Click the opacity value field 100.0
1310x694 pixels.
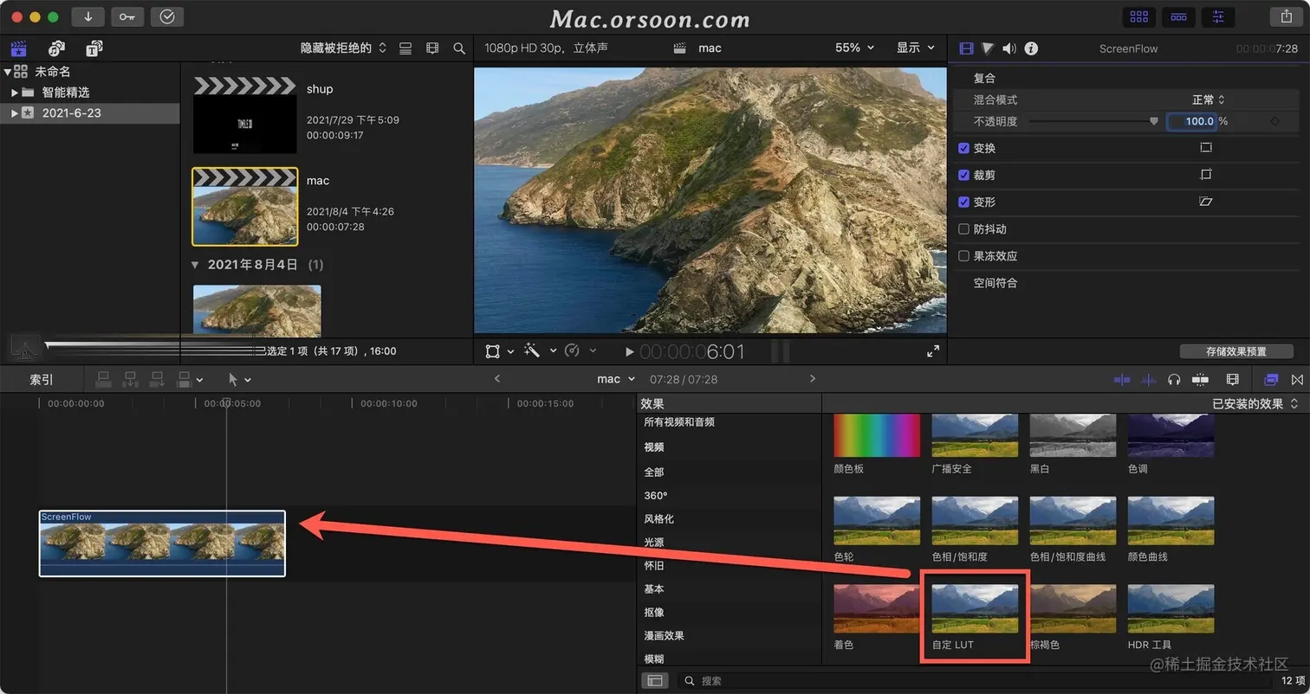pos(1193,121)
